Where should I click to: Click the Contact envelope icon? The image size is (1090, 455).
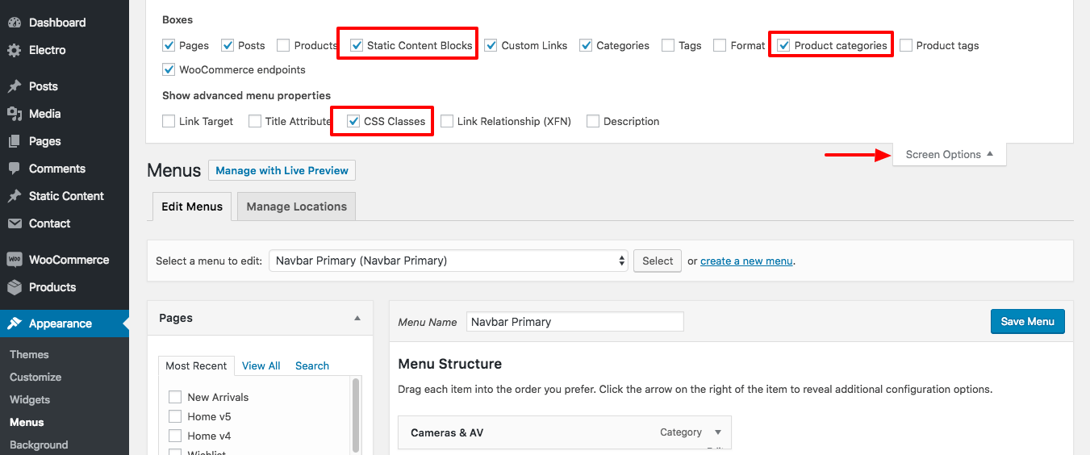click(x=15, y=223)
